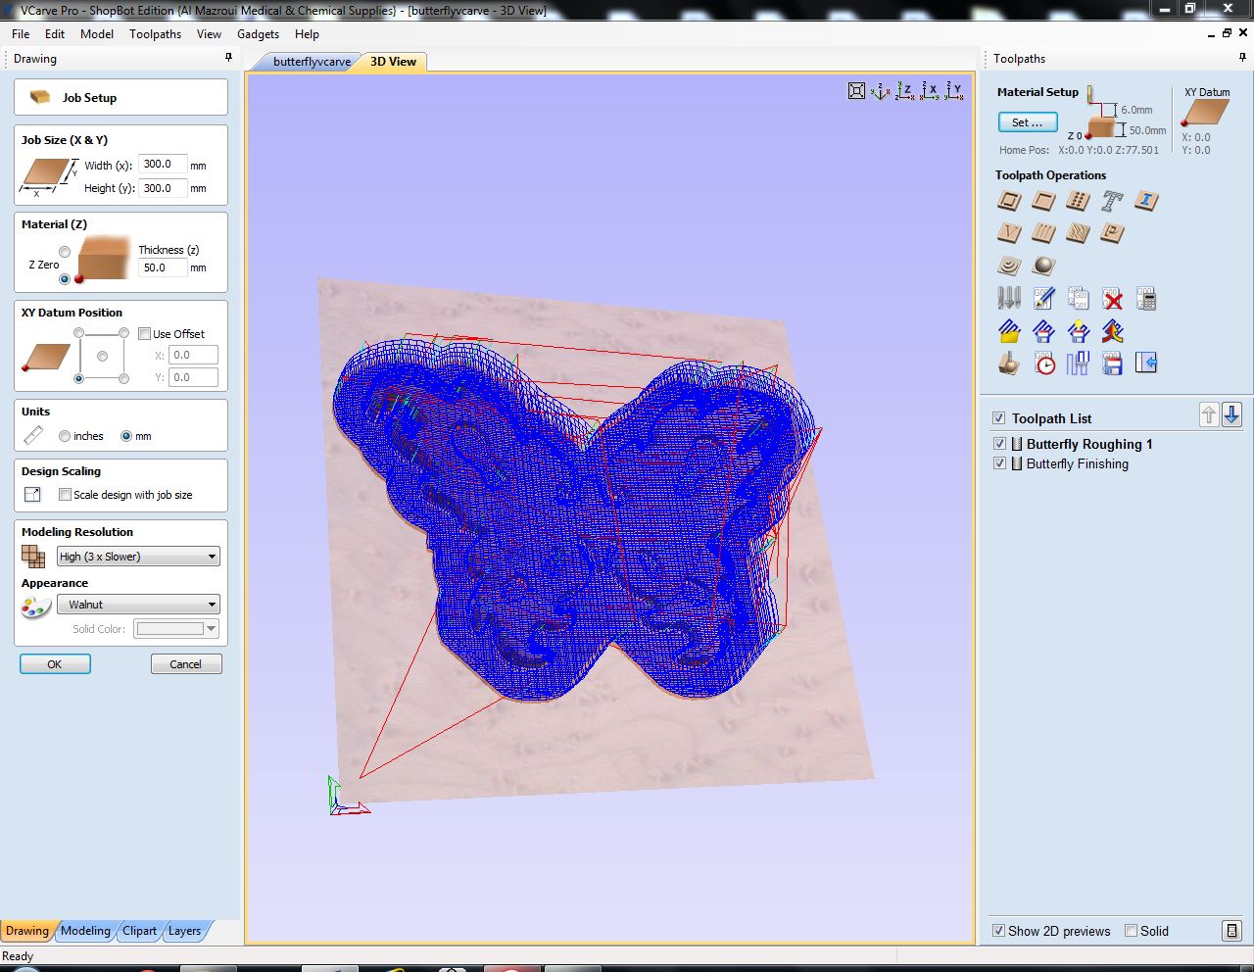This screenshot has width=1254, height=972.
Task: Open the Quick Engrave toolpath (T icon)
Action: click(x=1112, y=201)
